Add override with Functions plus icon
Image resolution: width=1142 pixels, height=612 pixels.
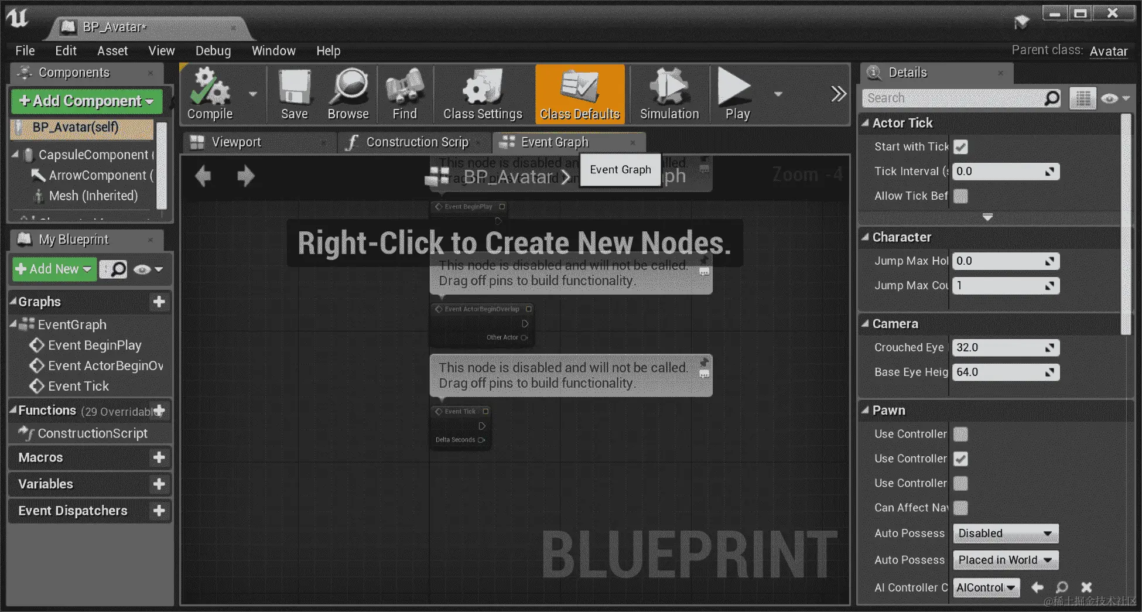(159, 411)
